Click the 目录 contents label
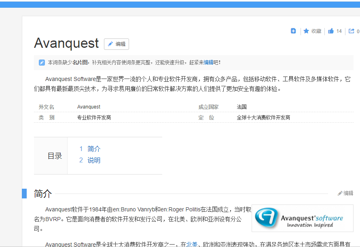The image size is (360, 247). point(55,156)
